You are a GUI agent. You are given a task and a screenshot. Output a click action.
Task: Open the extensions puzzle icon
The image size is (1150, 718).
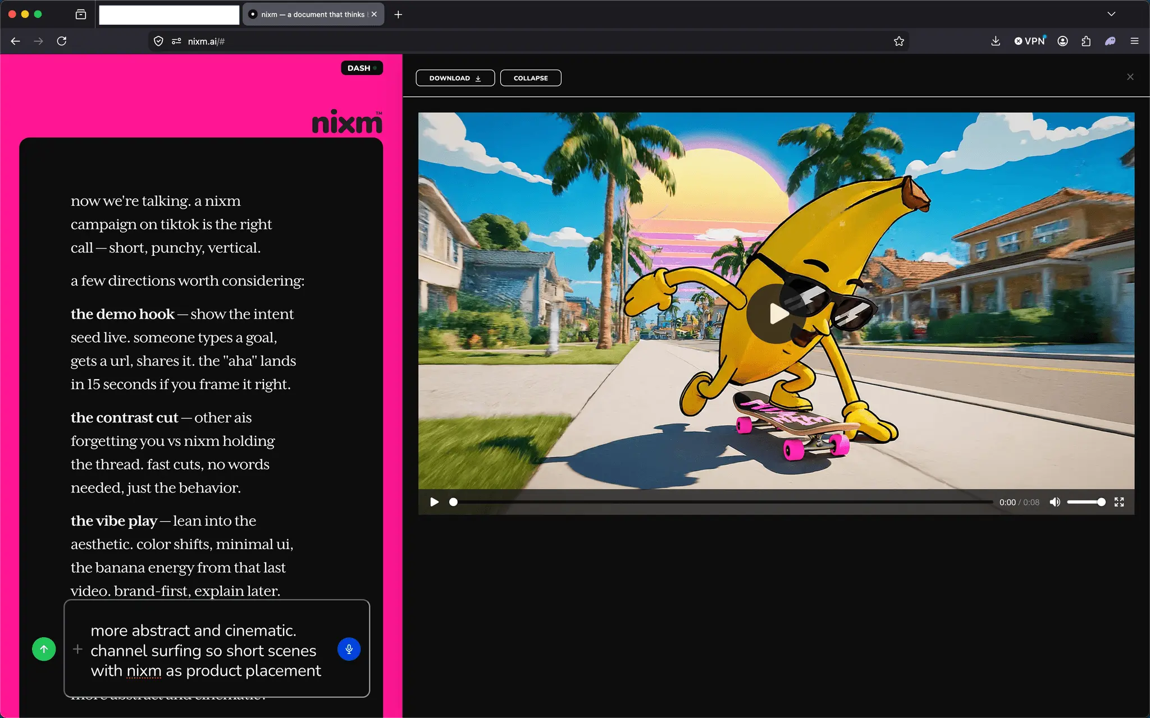pos(1086,41)
